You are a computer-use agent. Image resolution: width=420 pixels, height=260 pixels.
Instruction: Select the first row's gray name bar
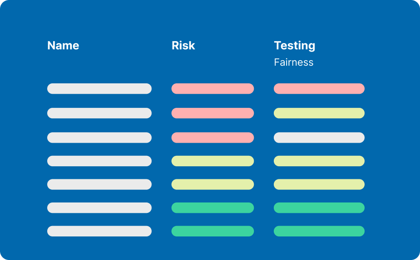[x=99, y=89]
